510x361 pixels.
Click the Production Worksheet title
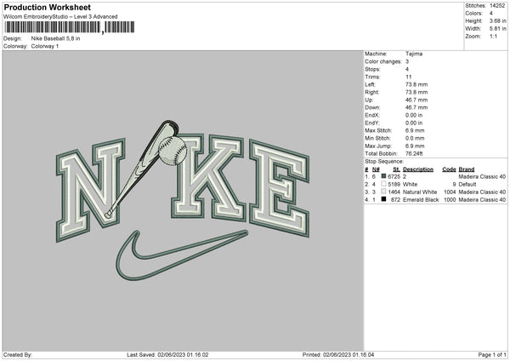48,7
